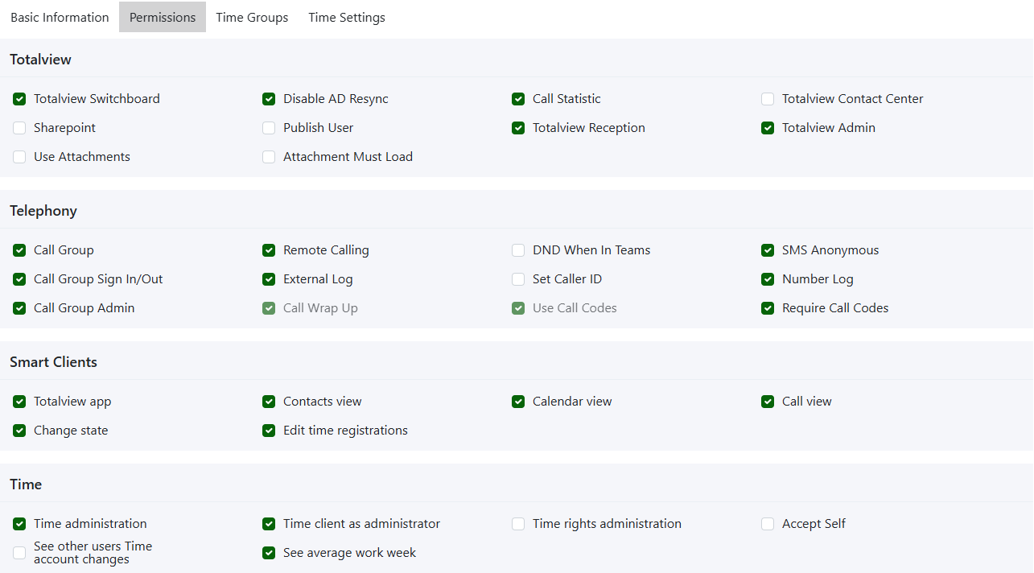Tick the Use Attachments checkbox
The height and width of the screenshot is (573, 1034).
[x=19, y=157]
